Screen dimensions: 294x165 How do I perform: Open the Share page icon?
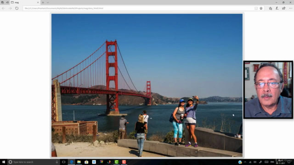coord(284,8)
